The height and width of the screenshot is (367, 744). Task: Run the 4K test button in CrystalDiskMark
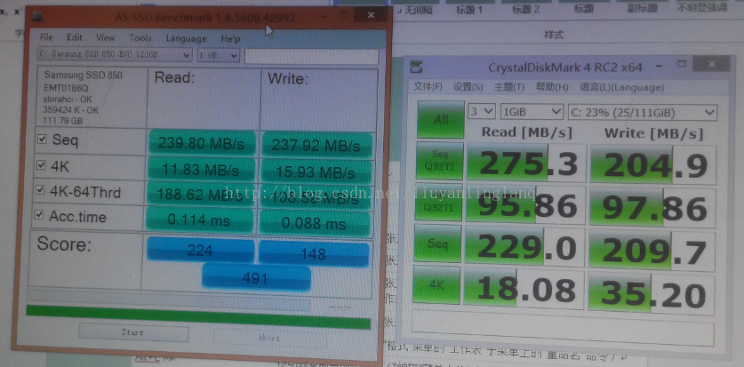[436, 284]
